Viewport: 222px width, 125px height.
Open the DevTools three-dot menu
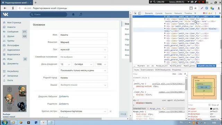point(216,13)
